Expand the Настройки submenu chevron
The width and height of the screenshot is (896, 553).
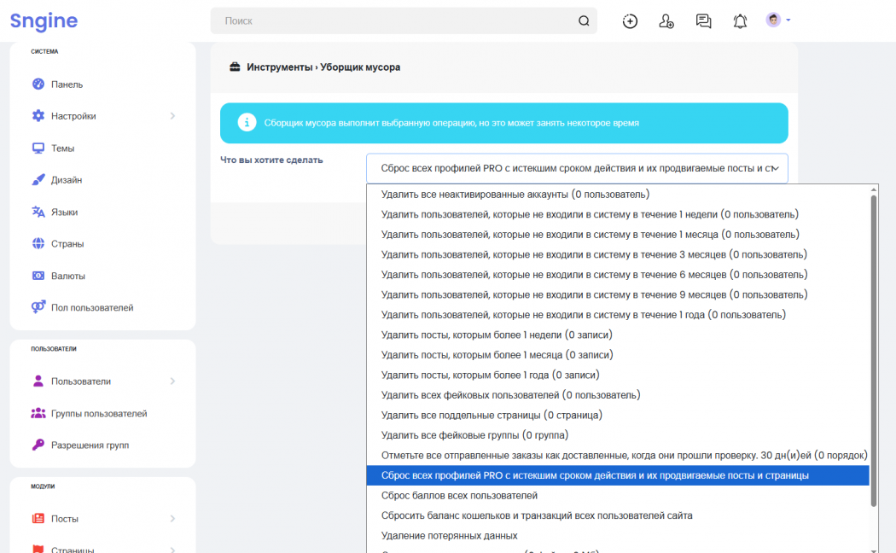pyautogui.click(x=172, y=116)
